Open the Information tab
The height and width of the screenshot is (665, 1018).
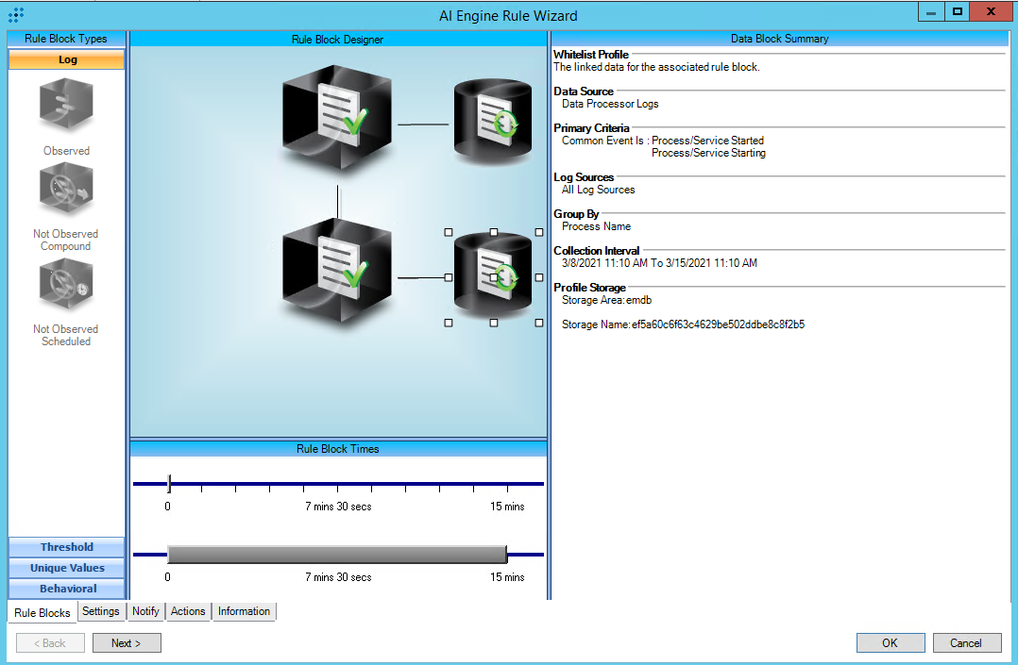click(x=244, y=611)
